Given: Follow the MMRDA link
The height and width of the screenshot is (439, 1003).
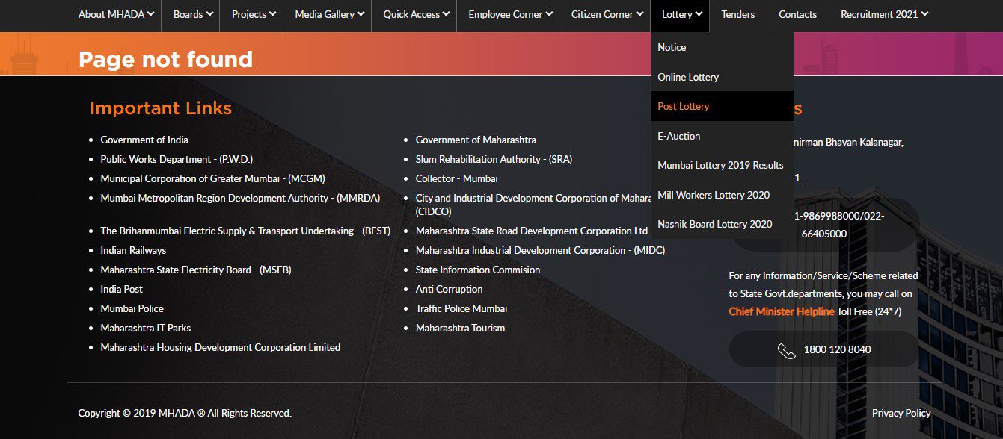Looking at the screenshot, I should point(241,198).
